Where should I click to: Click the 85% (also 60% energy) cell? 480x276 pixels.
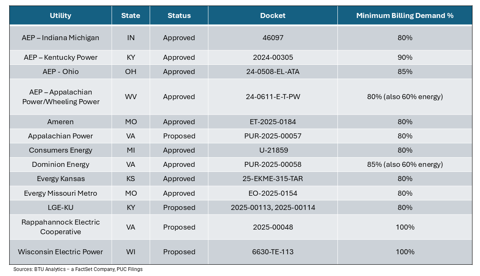405,164
